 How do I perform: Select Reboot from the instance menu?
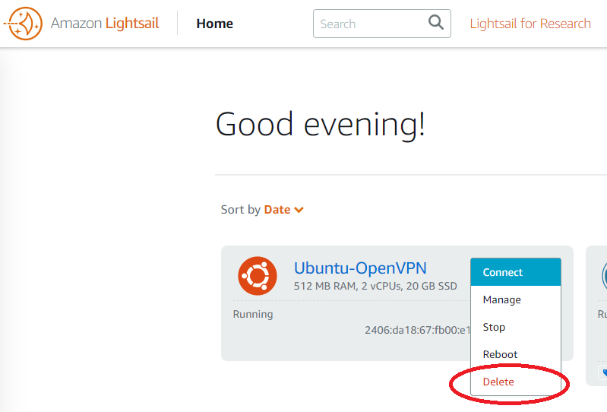point(500,354)
